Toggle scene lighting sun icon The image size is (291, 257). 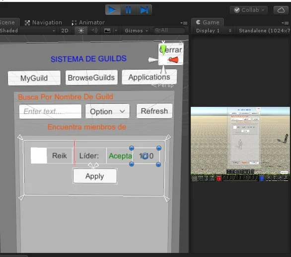point(81,30)
